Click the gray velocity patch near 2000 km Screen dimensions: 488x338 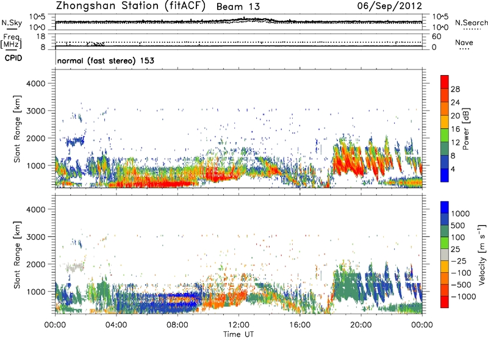[x=74, y=267]
